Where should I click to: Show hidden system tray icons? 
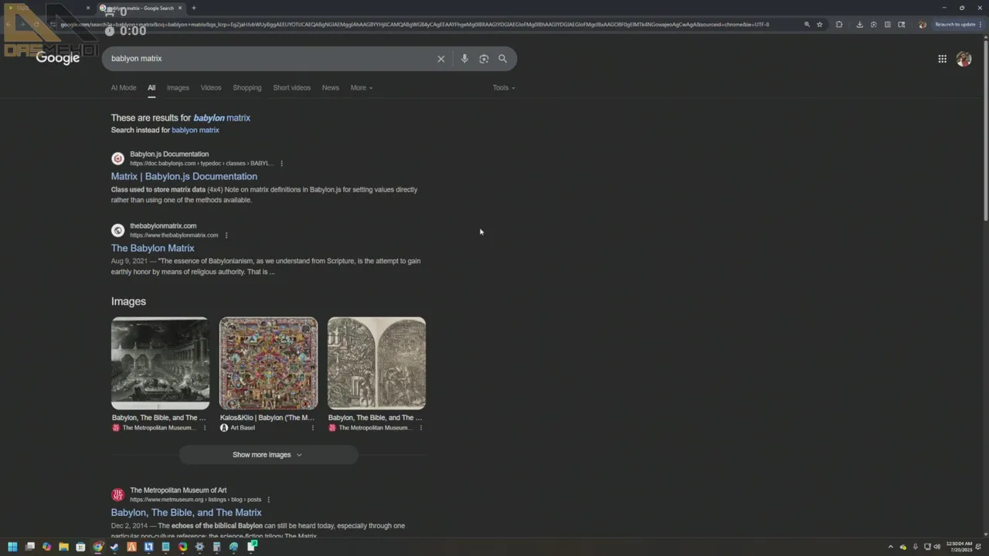pos(890,547)
